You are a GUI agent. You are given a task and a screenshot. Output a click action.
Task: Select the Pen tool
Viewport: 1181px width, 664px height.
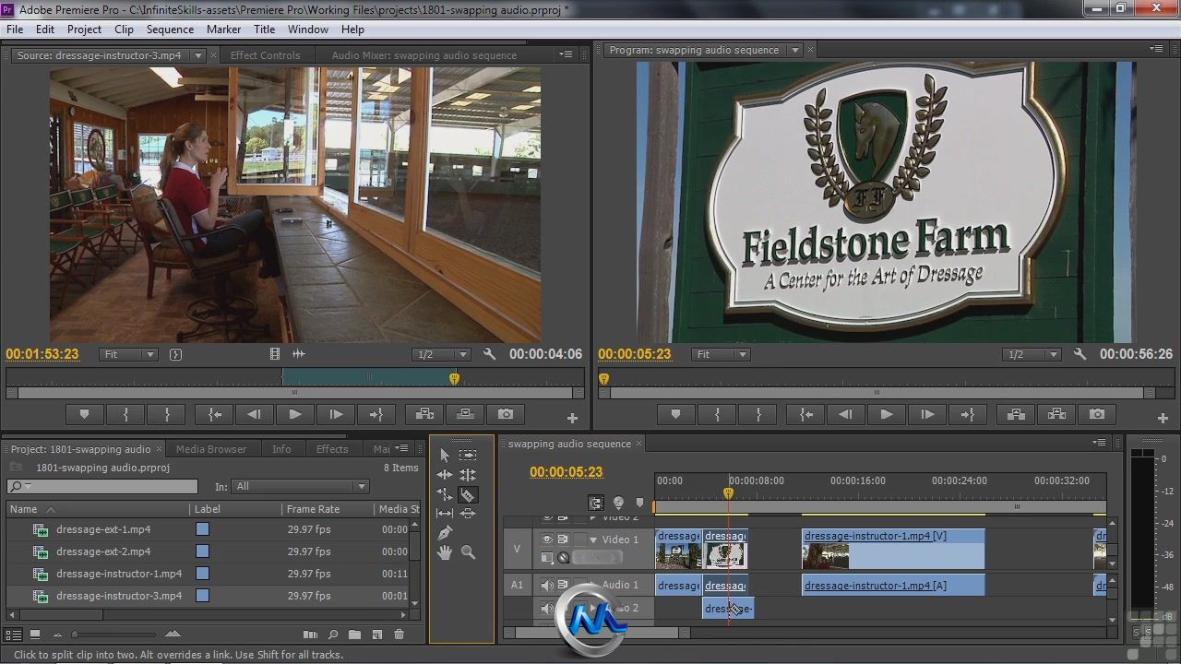point(444,533)
